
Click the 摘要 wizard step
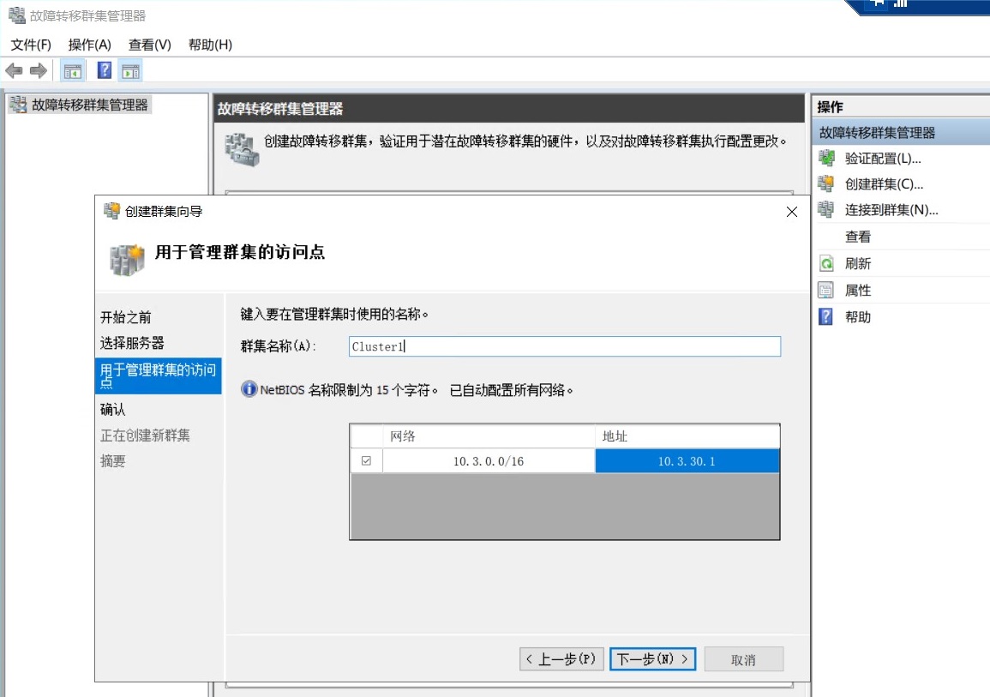click(x=113, y=461)
